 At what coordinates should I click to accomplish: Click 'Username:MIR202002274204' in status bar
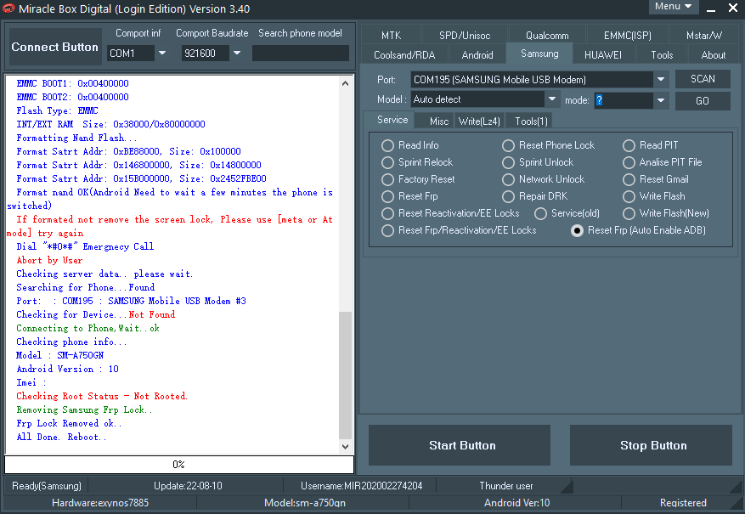[x=361, y=486]
